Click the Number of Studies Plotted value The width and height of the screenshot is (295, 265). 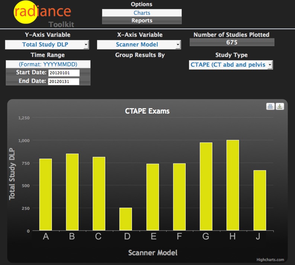(x=232, y=42)
